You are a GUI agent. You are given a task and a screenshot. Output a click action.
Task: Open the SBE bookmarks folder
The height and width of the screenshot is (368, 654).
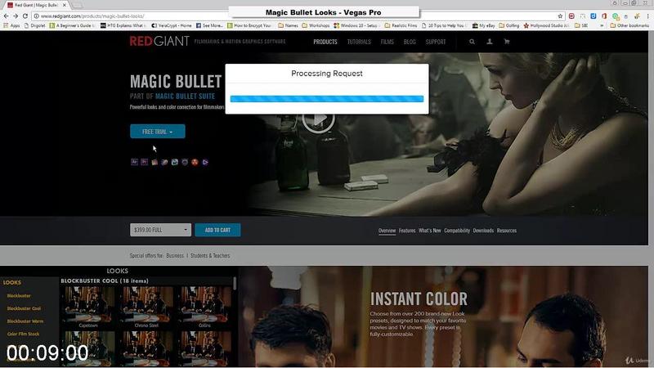[581, 25]
